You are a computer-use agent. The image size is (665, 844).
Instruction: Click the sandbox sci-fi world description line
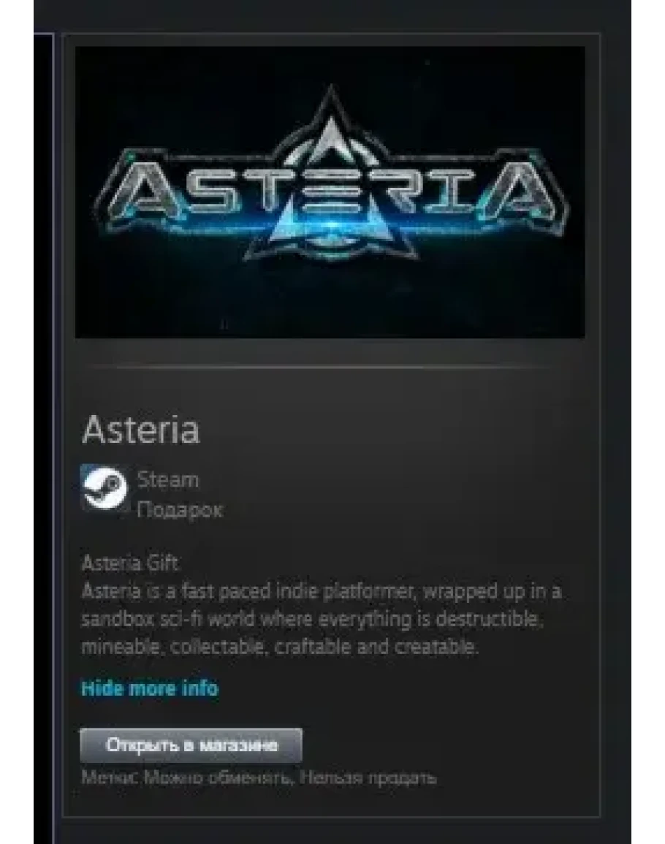(x=312, y=619)
